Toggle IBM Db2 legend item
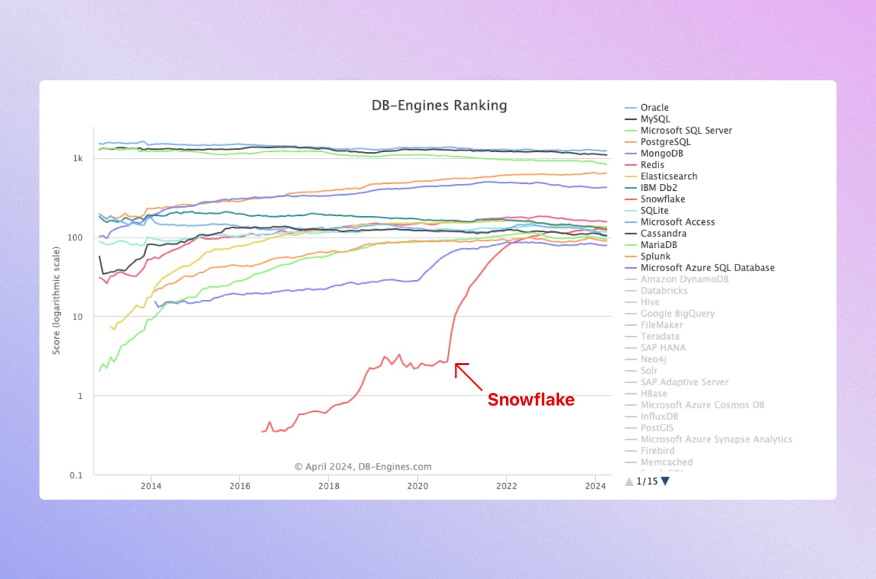The width and height of the screenshot is (876, 579). (650, 188)
